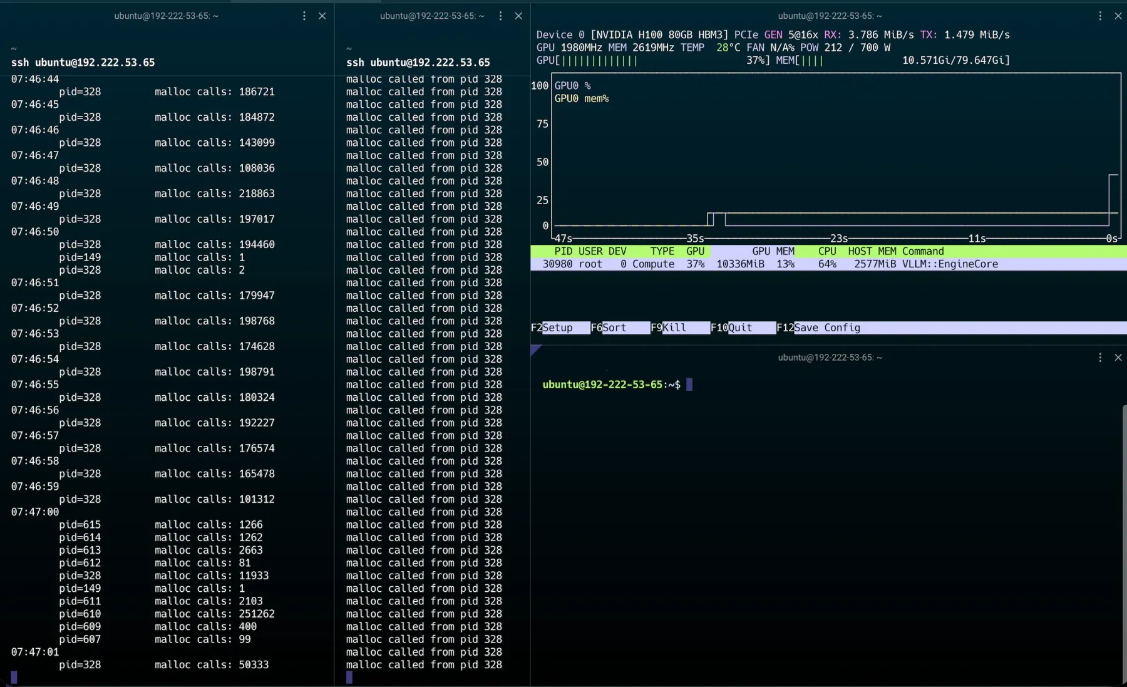This screenshot has width=1127, height=687.
Task: Click MEM 2619MHz clock reading
Action: (x=641, y=48)
